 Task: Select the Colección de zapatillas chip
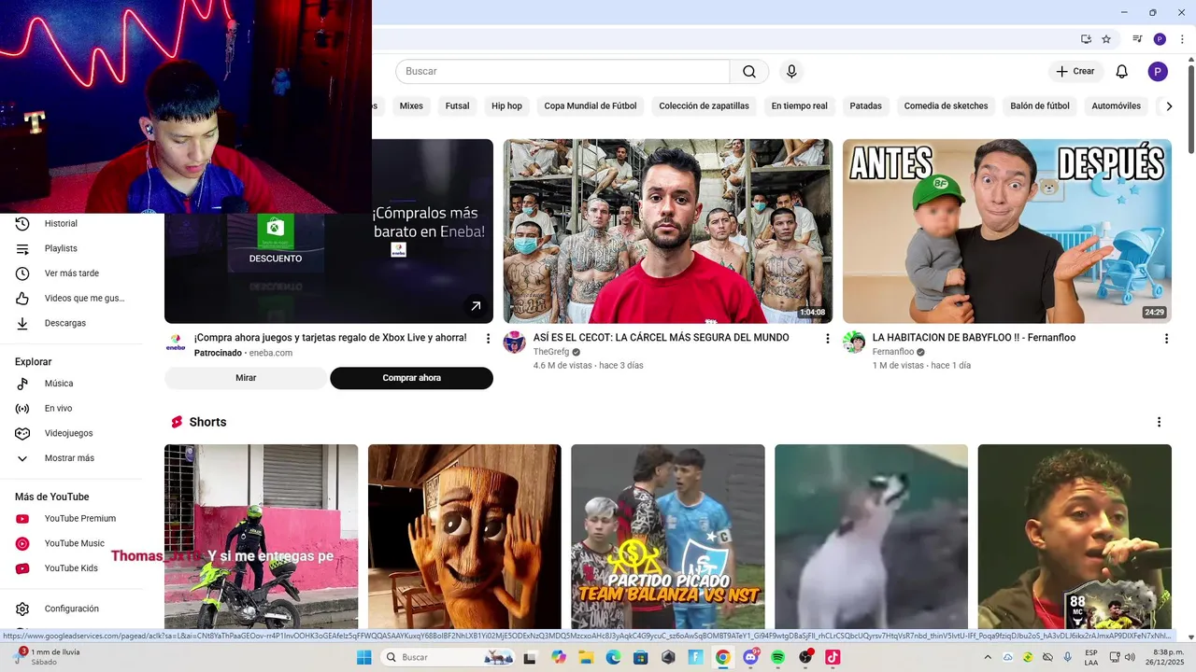coord(704,106)
